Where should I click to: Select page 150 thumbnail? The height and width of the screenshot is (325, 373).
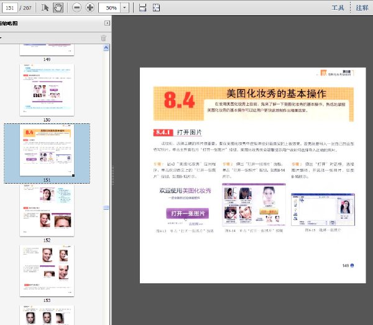tap(47, 90)
